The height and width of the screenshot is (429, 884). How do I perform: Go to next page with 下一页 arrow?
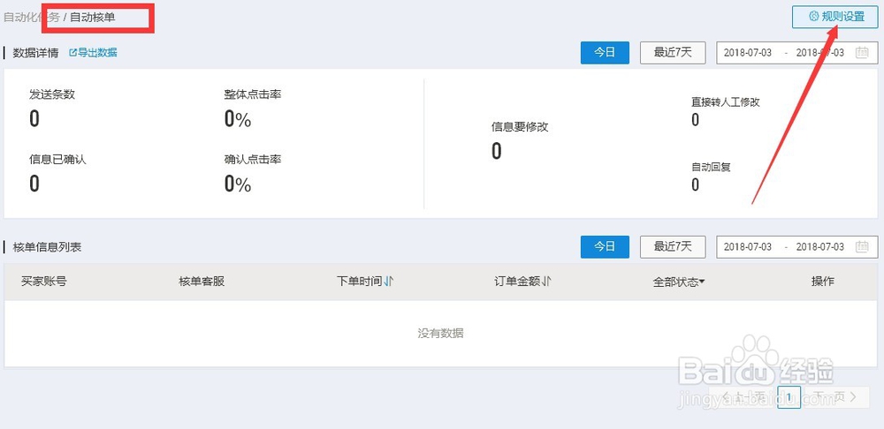pyautogui.click(x=852, y=397)
